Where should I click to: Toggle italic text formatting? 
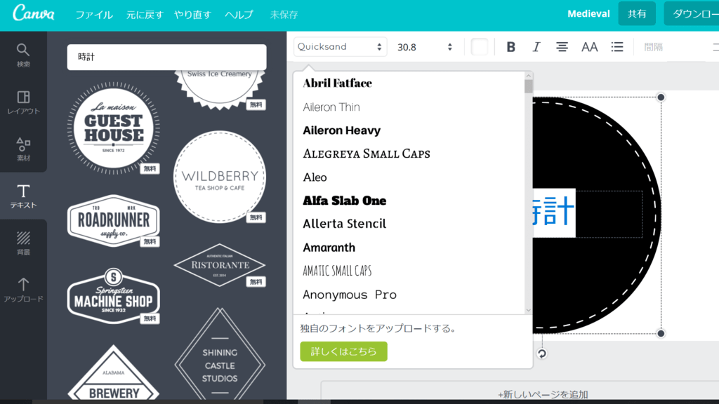tap(536, 47)
